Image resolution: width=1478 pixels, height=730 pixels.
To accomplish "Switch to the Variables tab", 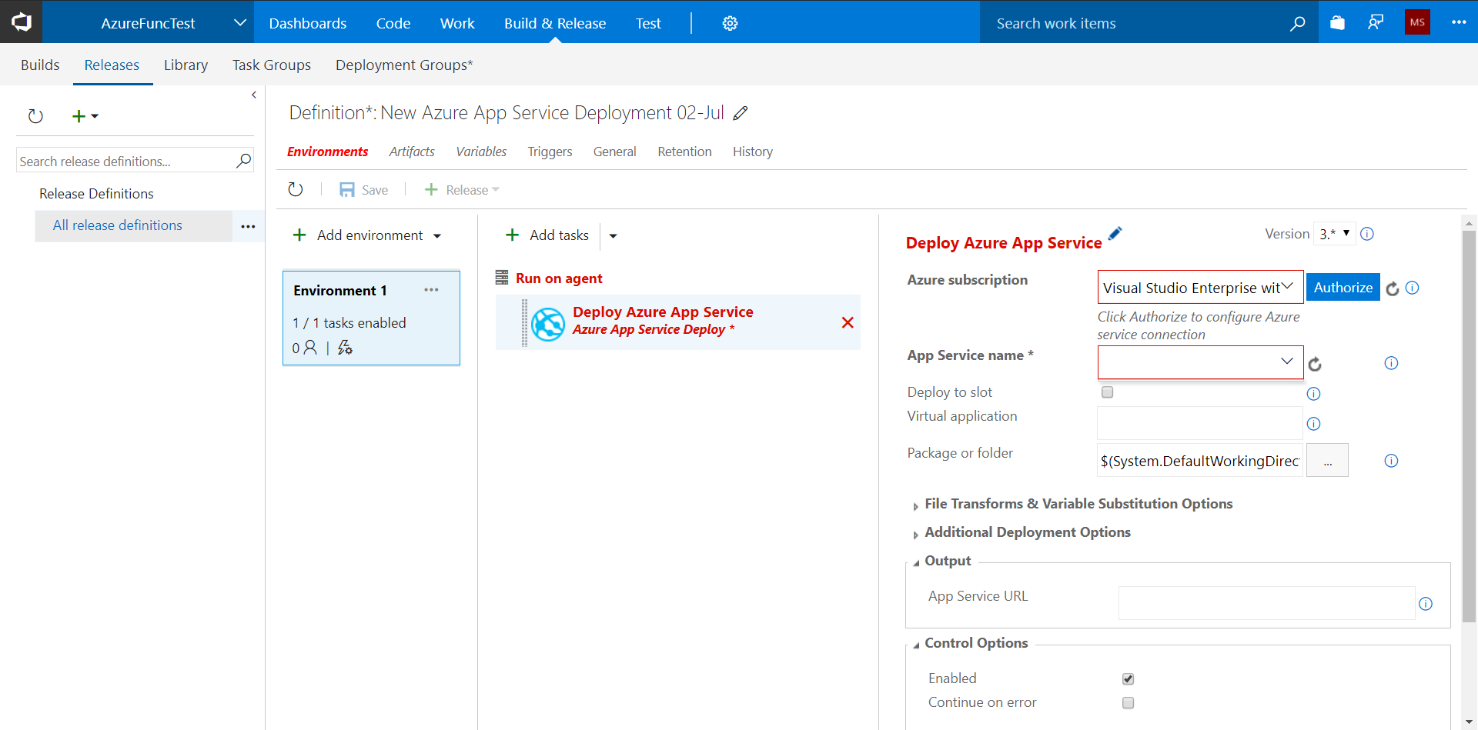I will pos(481,152).
